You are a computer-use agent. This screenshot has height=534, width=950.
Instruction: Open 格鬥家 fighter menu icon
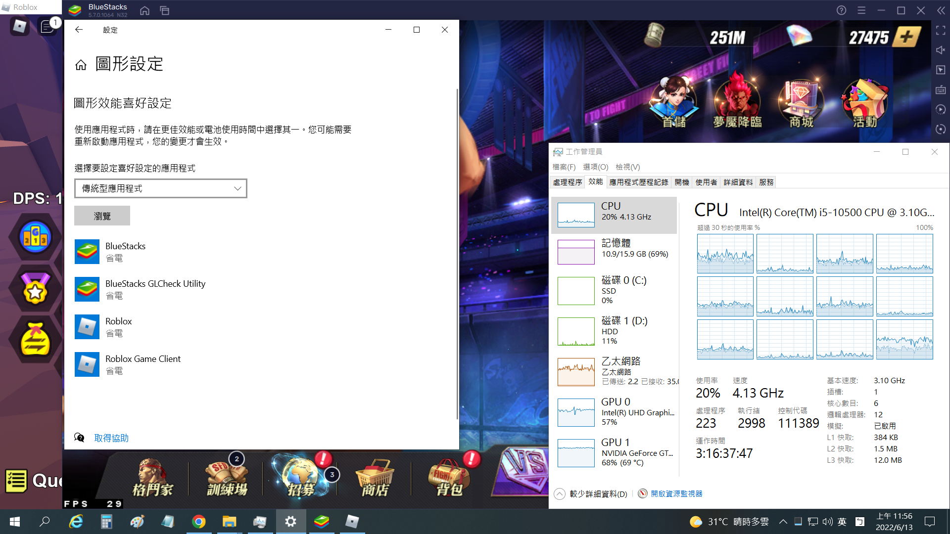coord(152,477)
